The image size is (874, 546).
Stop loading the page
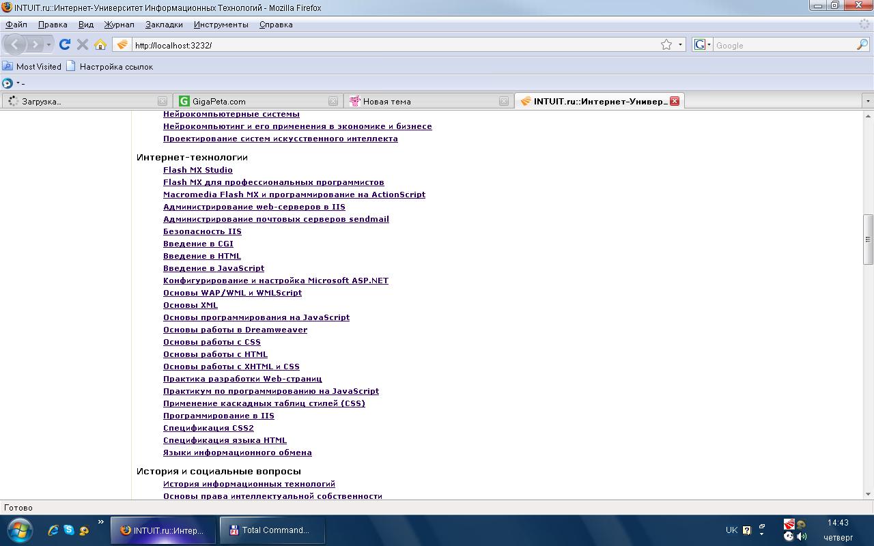pos(83,44)
